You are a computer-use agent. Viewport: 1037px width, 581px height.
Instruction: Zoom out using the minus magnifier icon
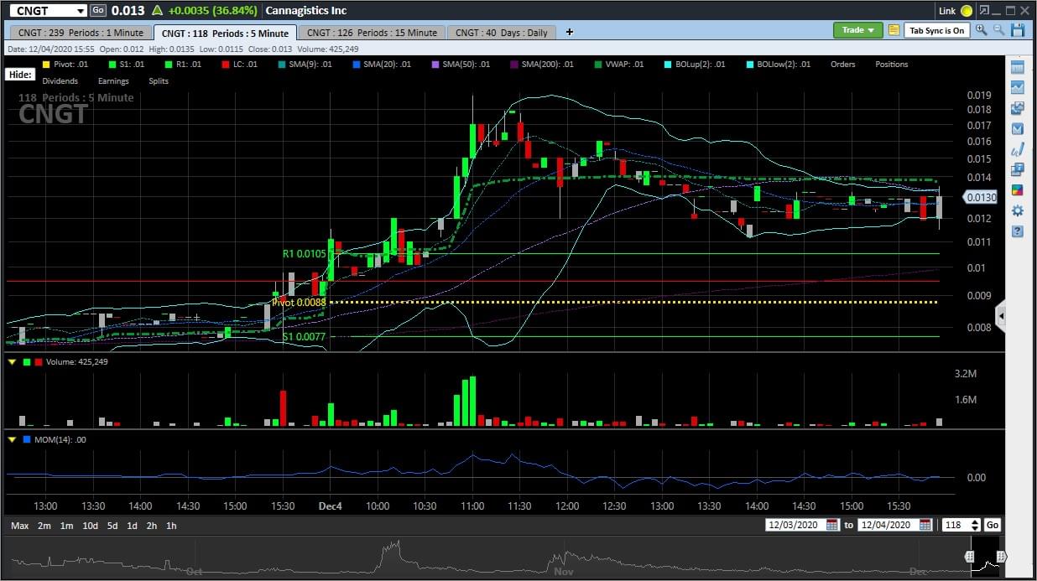pos(1000,29)
